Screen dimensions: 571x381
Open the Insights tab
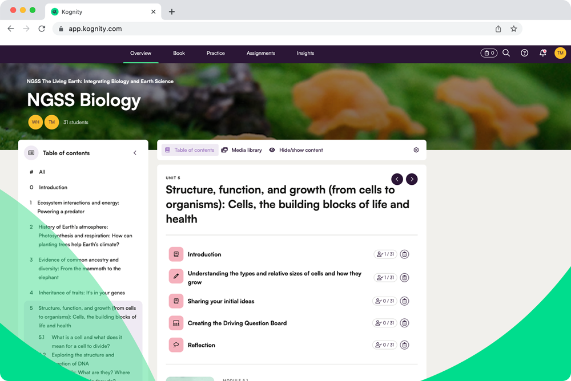(x=305, y=53)
